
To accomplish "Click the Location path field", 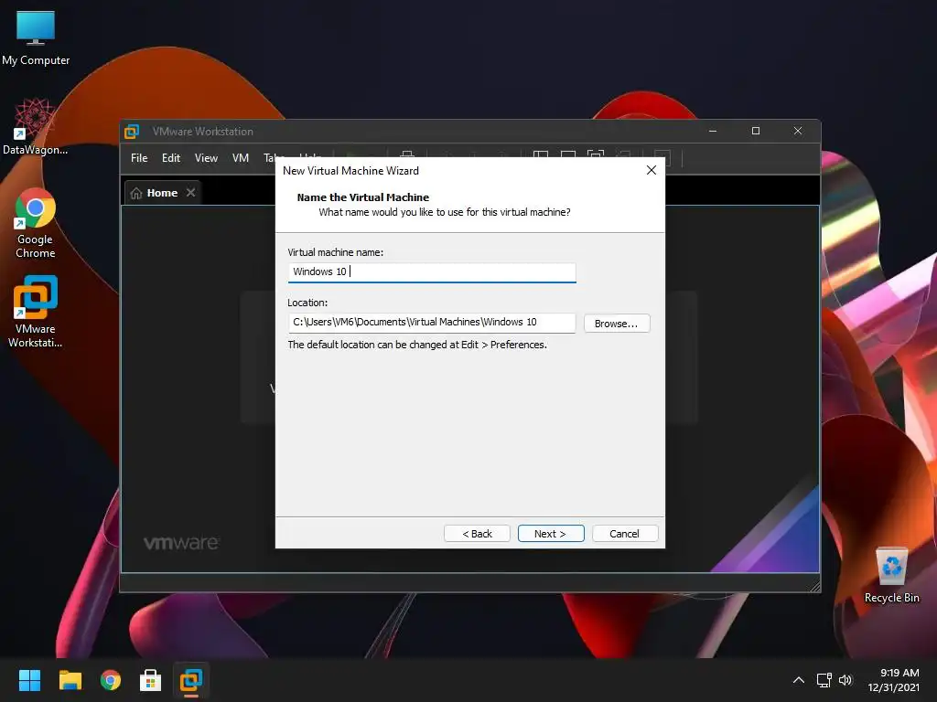I will pyautogui.click(x=432, y=323).
